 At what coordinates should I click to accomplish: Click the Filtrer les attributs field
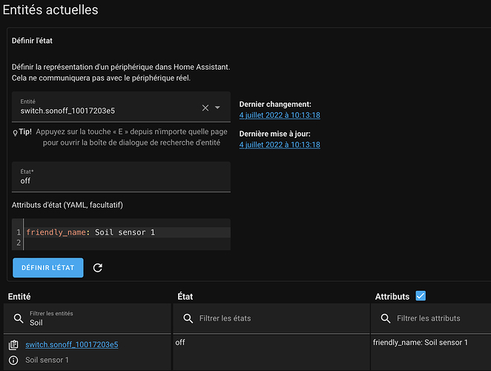[431, 318]
